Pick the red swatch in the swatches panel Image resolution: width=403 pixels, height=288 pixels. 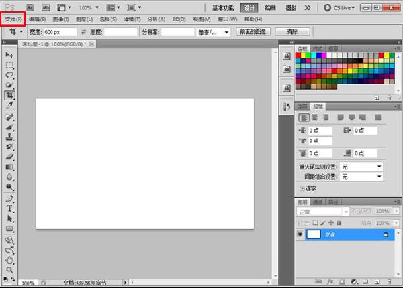click(298, 56)
